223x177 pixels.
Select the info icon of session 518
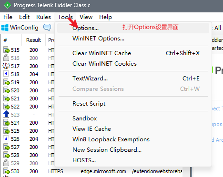(x=6, y=74)
